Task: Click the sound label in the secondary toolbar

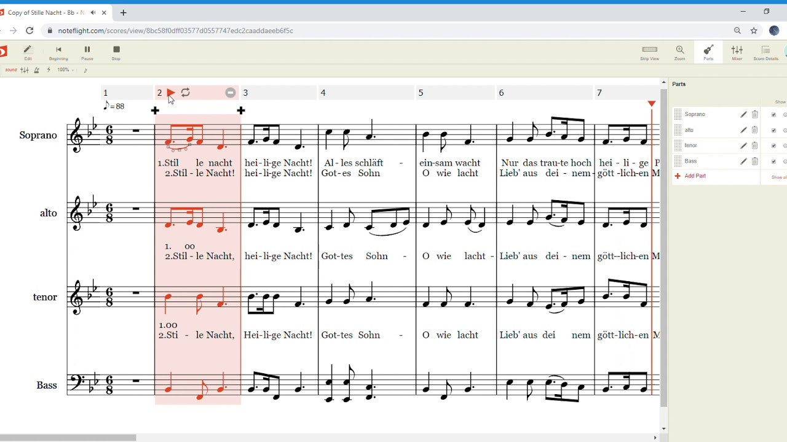Action: pos(11,70)
